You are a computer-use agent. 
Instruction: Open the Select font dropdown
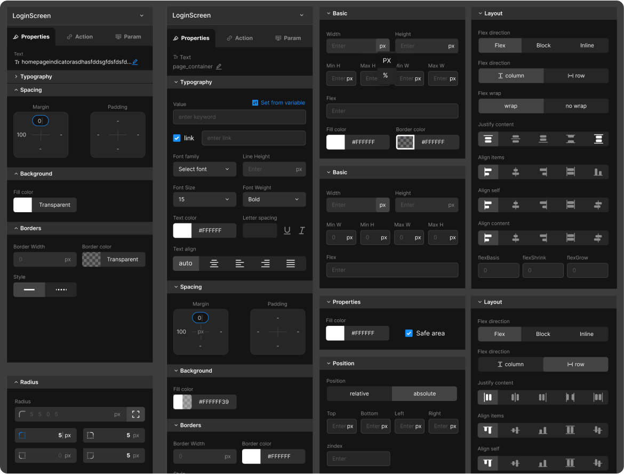coord(204,169)
